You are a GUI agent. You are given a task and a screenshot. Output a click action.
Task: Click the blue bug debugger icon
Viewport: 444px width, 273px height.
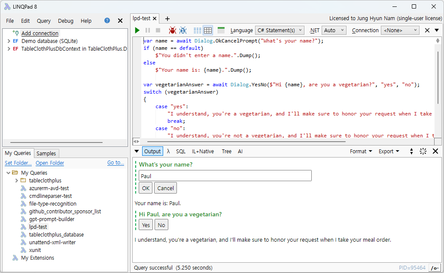(x=183, y=30)
